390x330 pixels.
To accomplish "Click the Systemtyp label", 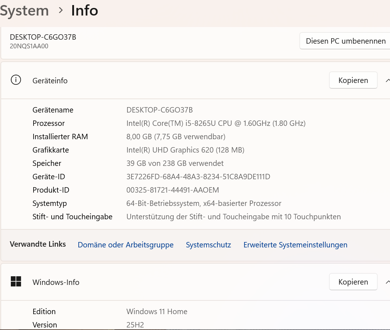I will [x=50, y=203].
